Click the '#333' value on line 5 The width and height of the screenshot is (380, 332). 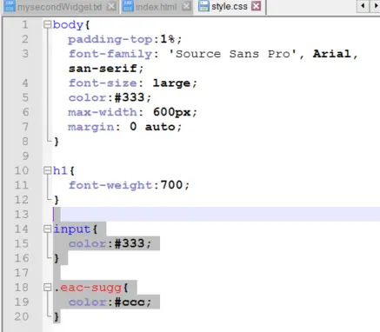(x=130, y=97)
